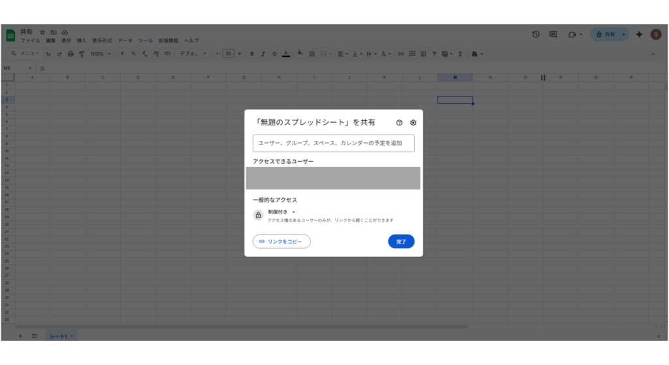Open the Google Sheets home icon
Screen dimensions: 669x365
click(10, 35)
